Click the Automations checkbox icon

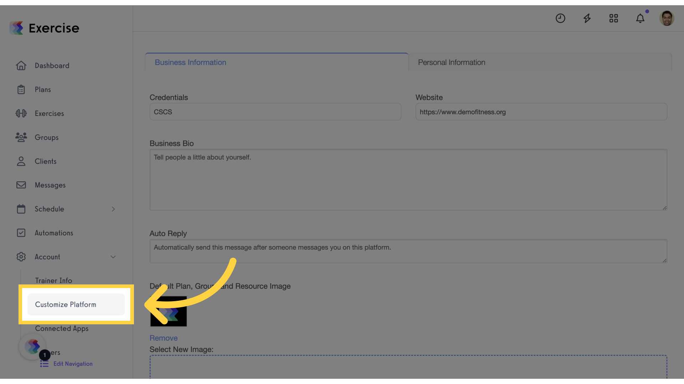[21, 233]
